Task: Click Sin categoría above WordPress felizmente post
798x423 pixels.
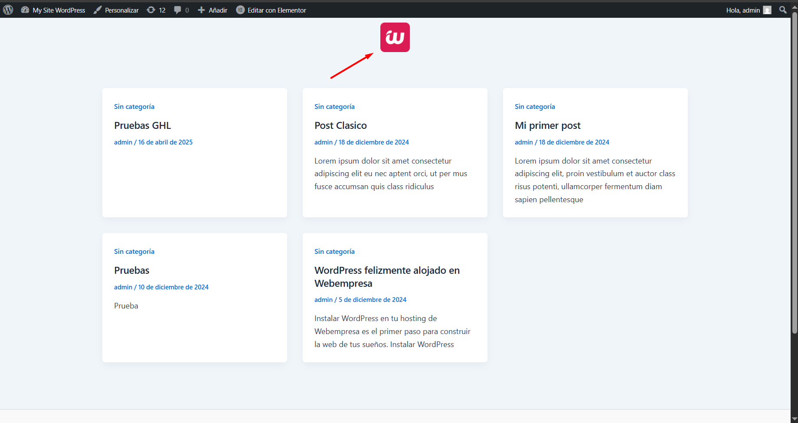Action: tap(335, 252)
